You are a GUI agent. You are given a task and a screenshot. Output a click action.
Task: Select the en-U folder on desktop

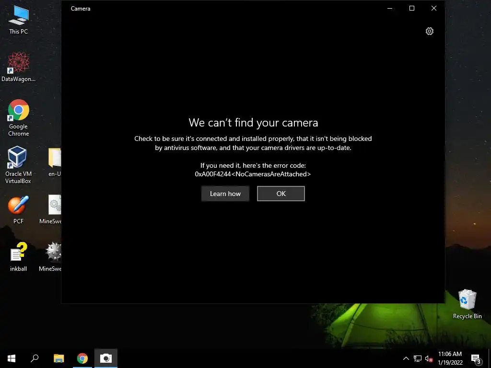point(55,162)
